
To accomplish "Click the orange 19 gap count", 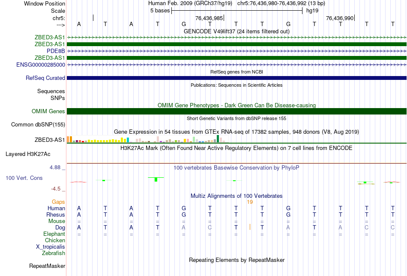I will click(x=250, y=202).
